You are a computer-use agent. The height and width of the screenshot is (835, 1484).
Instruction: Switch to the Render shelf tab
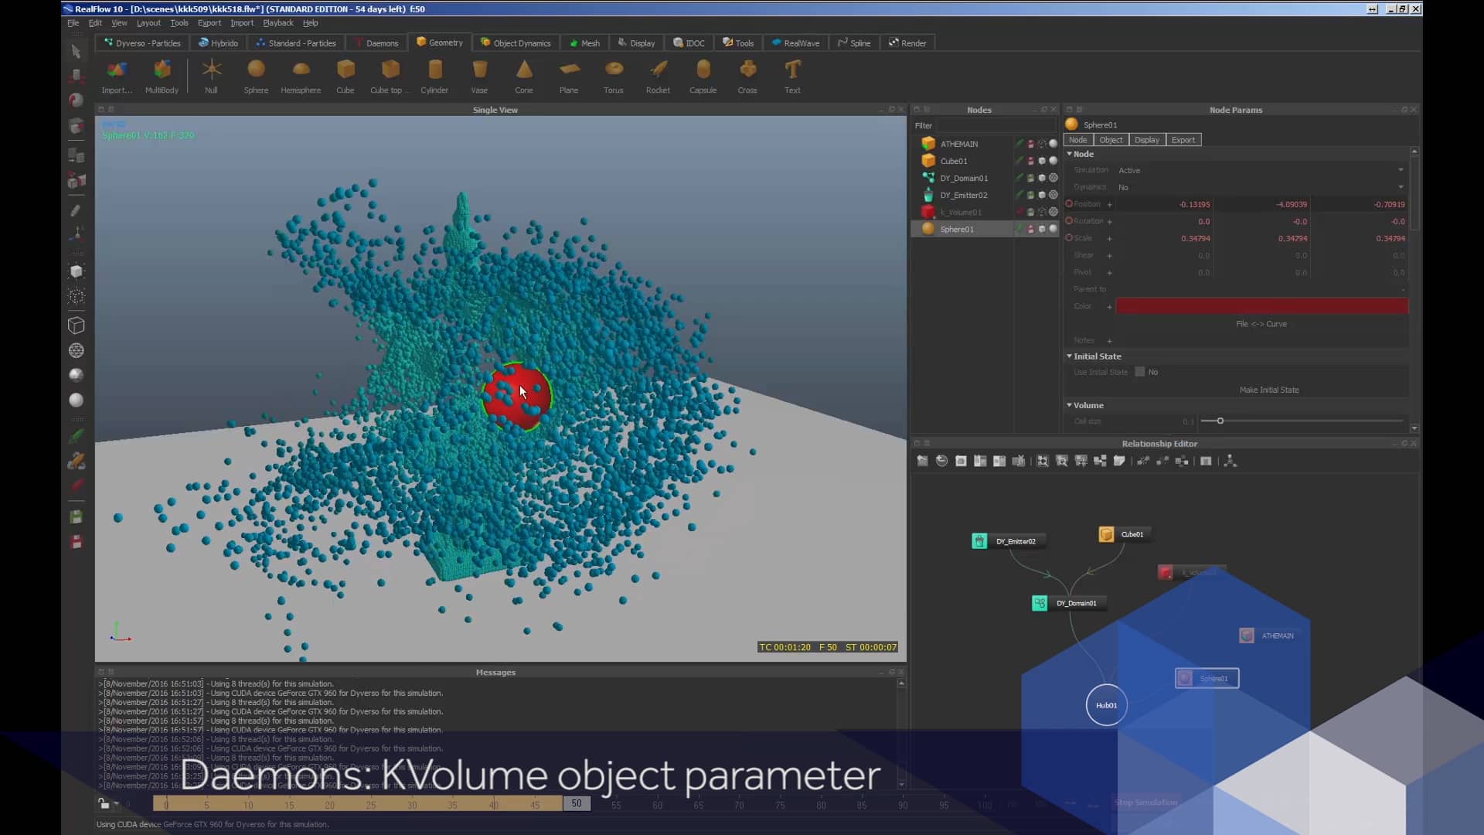(907, 43)
